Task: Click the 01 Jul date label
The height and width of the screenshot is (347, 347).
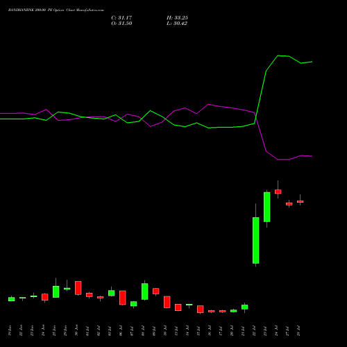Action: coord(87,331)
